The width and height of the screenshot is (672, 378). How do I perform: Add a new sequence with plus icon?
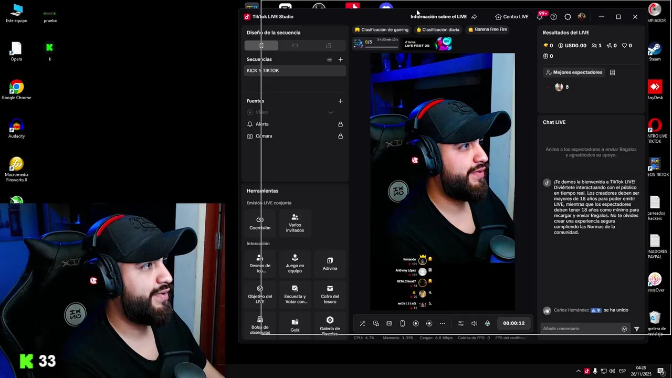[340, 59]
